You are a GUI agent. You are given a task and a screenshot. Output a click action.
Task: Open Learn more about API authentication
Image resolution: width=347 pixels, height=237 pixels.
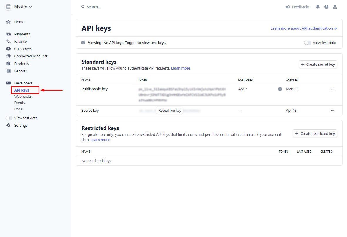[303, 28]
